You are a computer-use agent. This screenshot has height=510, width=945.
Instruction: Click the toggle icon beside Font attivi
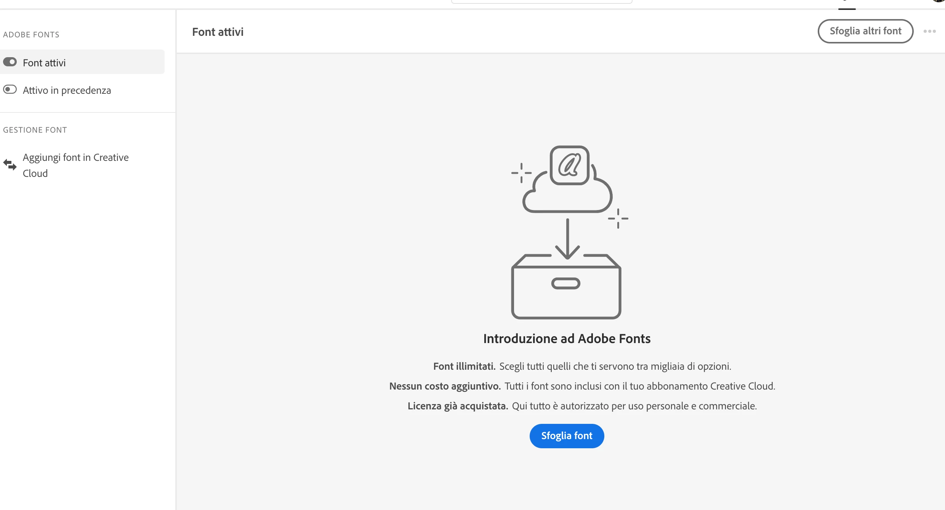coord(10,62)
